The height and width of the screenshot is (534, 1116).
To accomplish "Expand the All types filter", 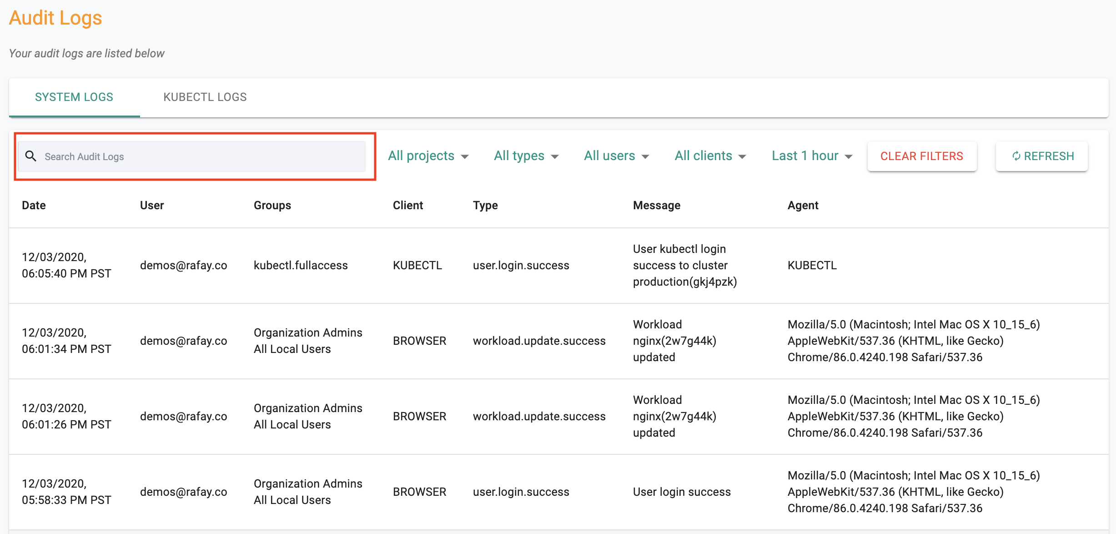I will click(526, 156).
